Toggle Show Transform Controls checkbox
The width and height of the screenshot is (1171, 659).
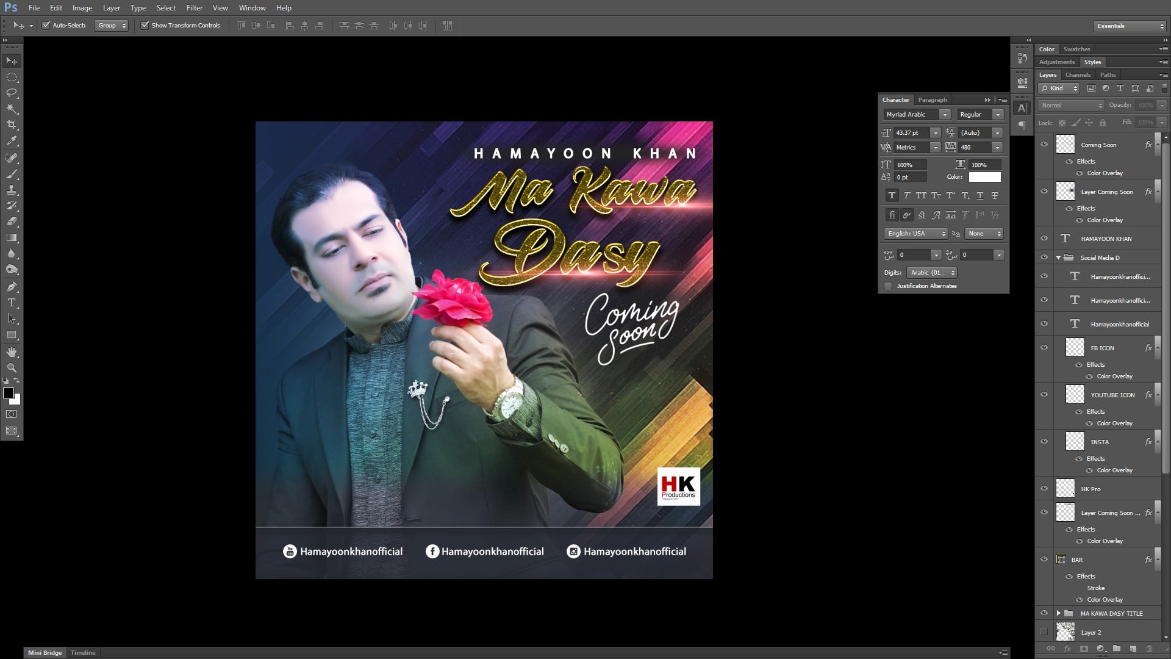click(x=145, y=26)
